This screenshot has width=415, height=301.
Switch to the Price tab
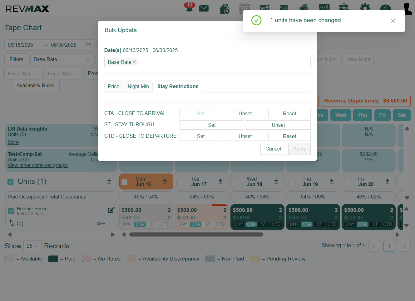point(114,86)
